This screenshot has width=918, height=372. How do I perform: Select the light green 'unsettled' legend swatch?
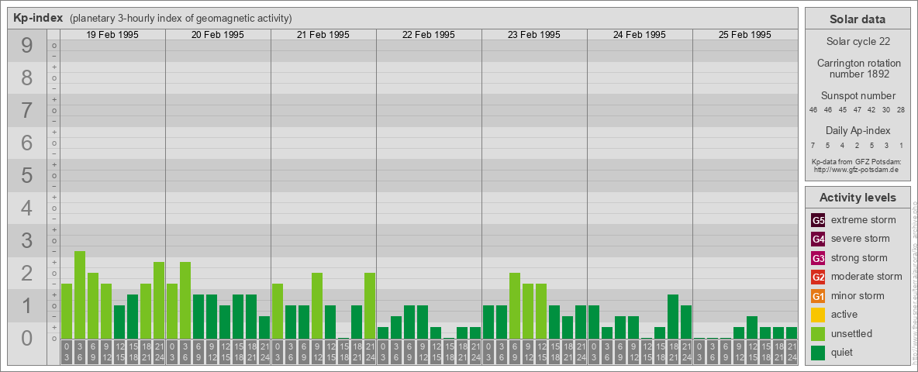click(818, 333)
